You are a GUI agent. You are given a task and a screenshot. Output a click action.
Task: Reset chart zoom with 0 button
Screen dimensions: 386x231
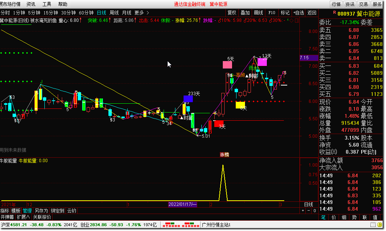pos(315,211)
